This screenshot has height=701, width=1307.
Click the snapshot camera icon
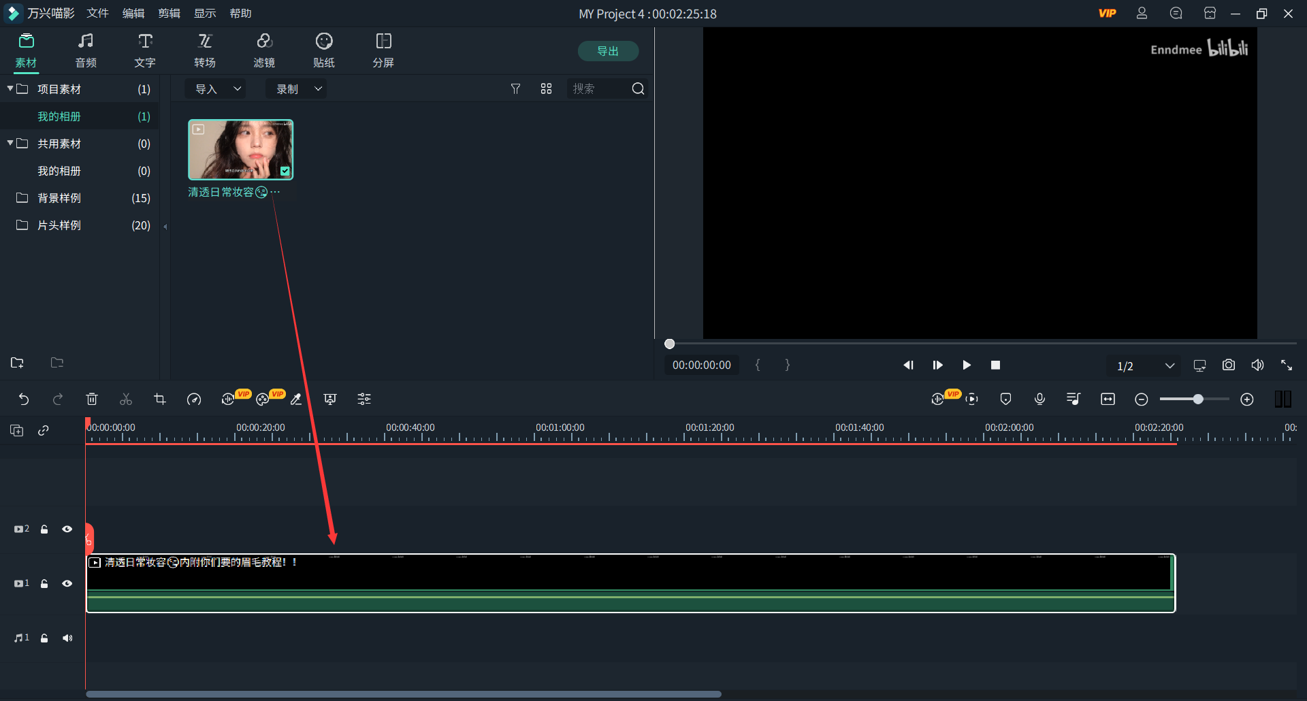[x=1228, y=365]
